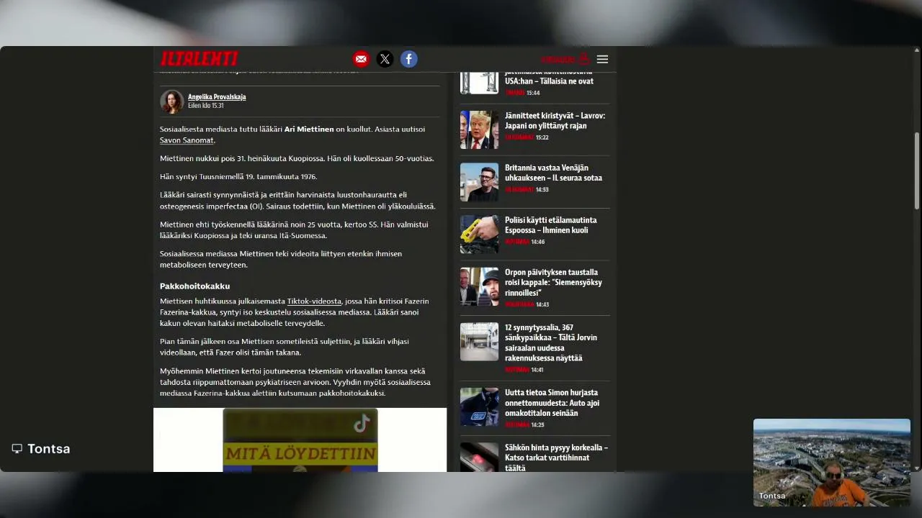Image resolution: width=922 pixels, height=518 pixels.
Task: Read 'Jännitteet kiristyvät – Lavrov' article
Action: pos(555,120)
